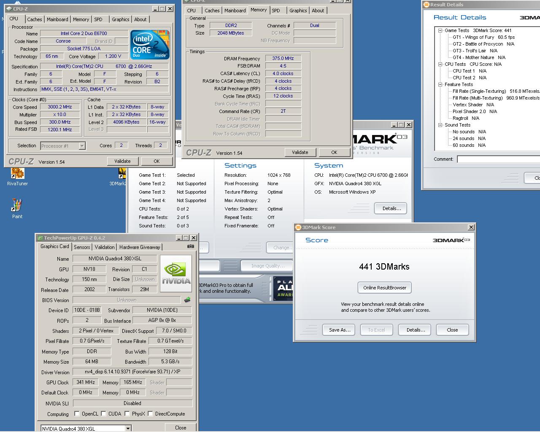The height and width of the screenshot is (432, 540).
Task: Click Save As in the 3DMark Score dialog
Action: pos(340,330)
